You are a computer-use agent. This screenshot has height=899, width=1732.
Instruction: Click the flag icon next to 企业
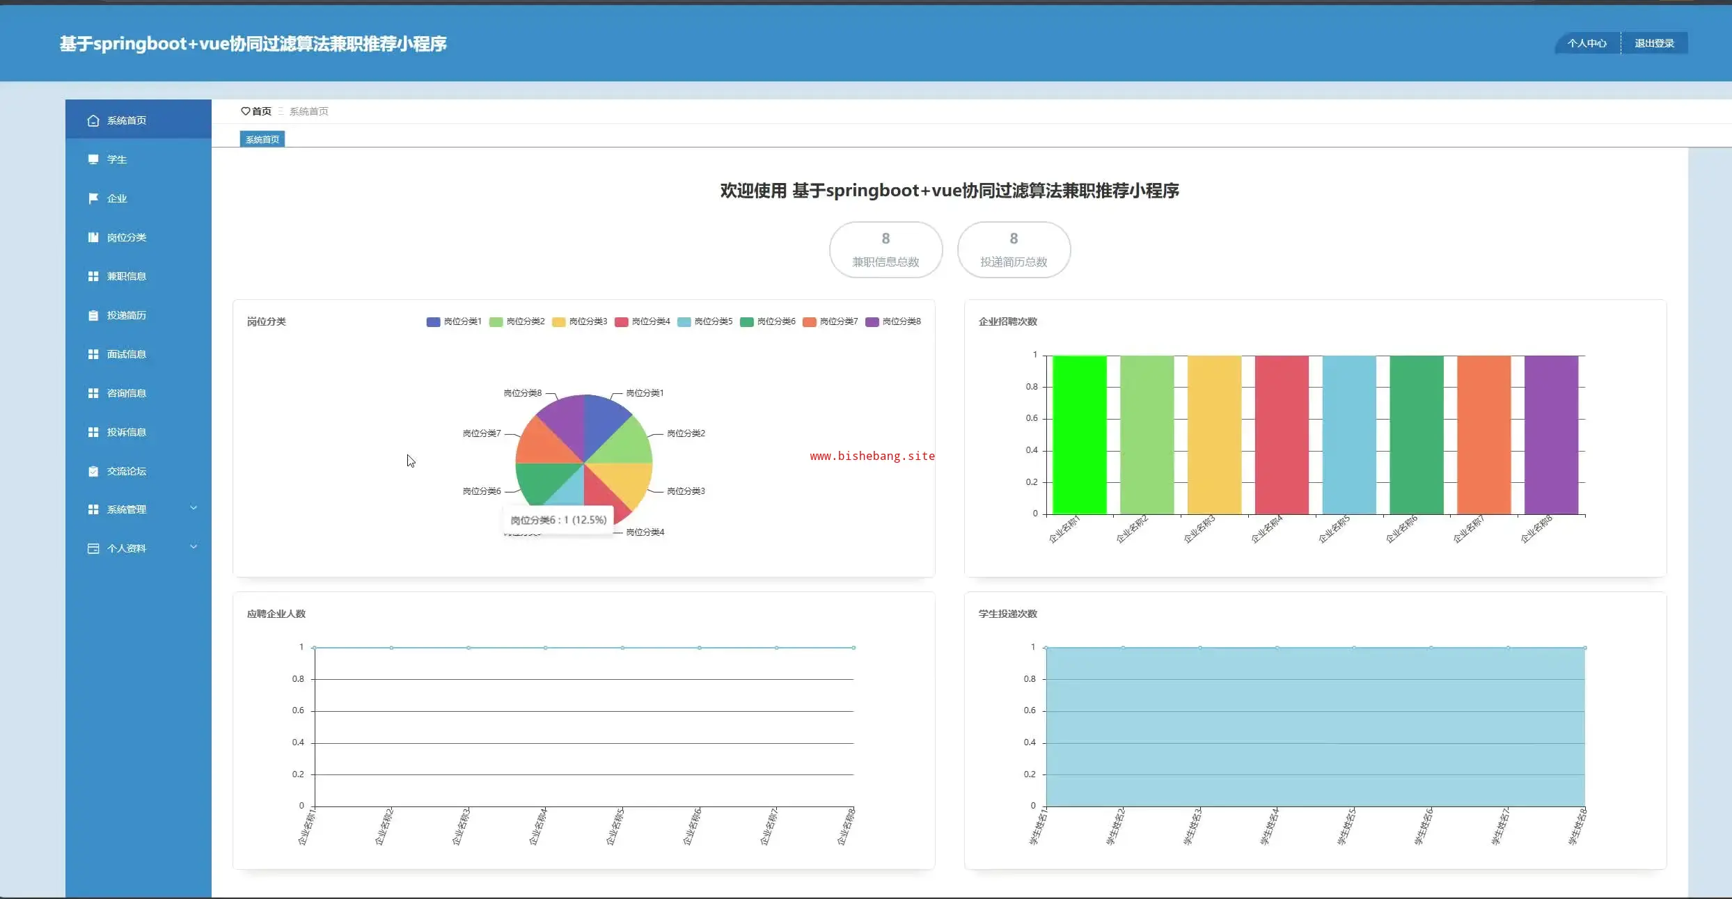[93, 198]
